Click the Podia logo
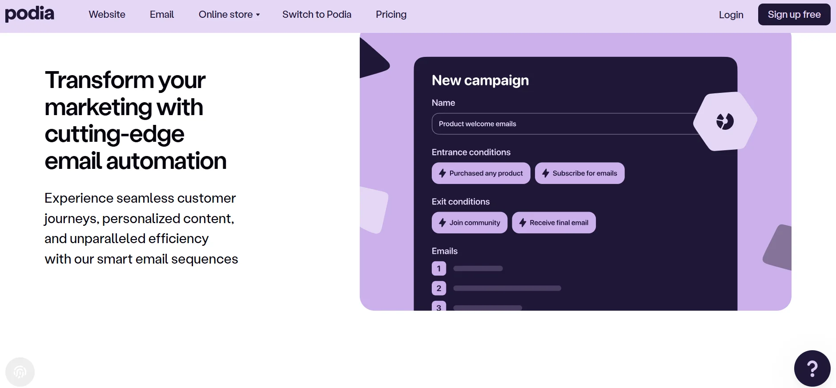Viewport: 836px width, 388px height. [29, 14]
